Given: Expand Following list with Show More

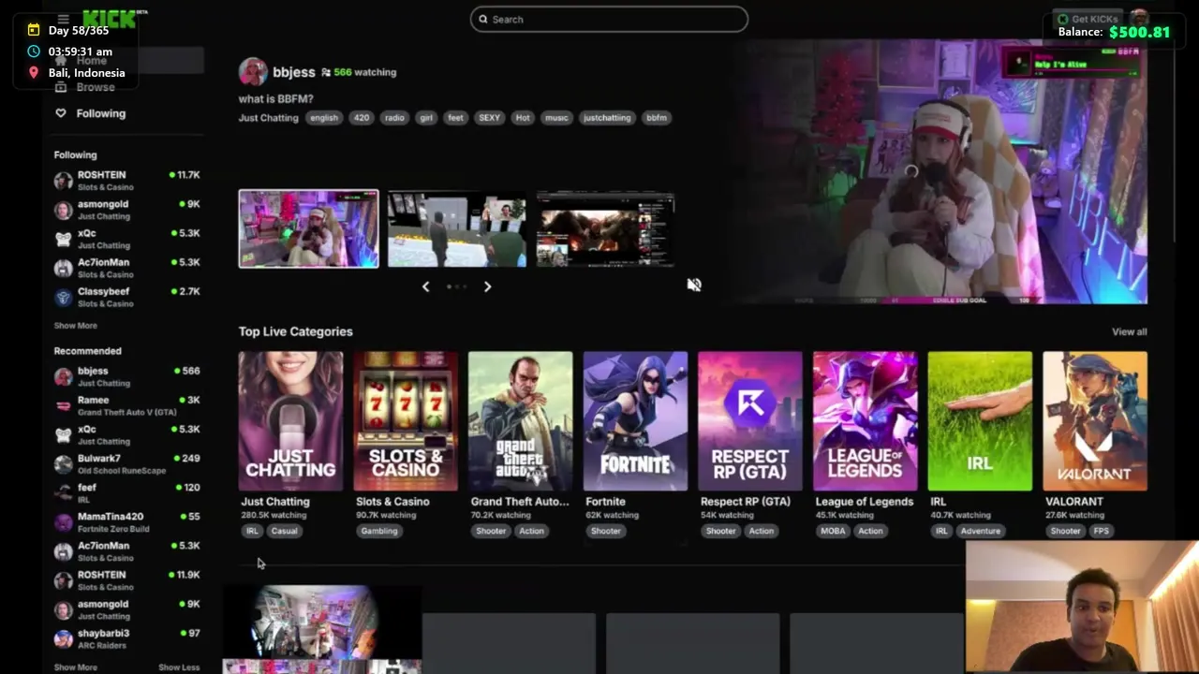Looking at the screenshot, I should tap(75, 326).
